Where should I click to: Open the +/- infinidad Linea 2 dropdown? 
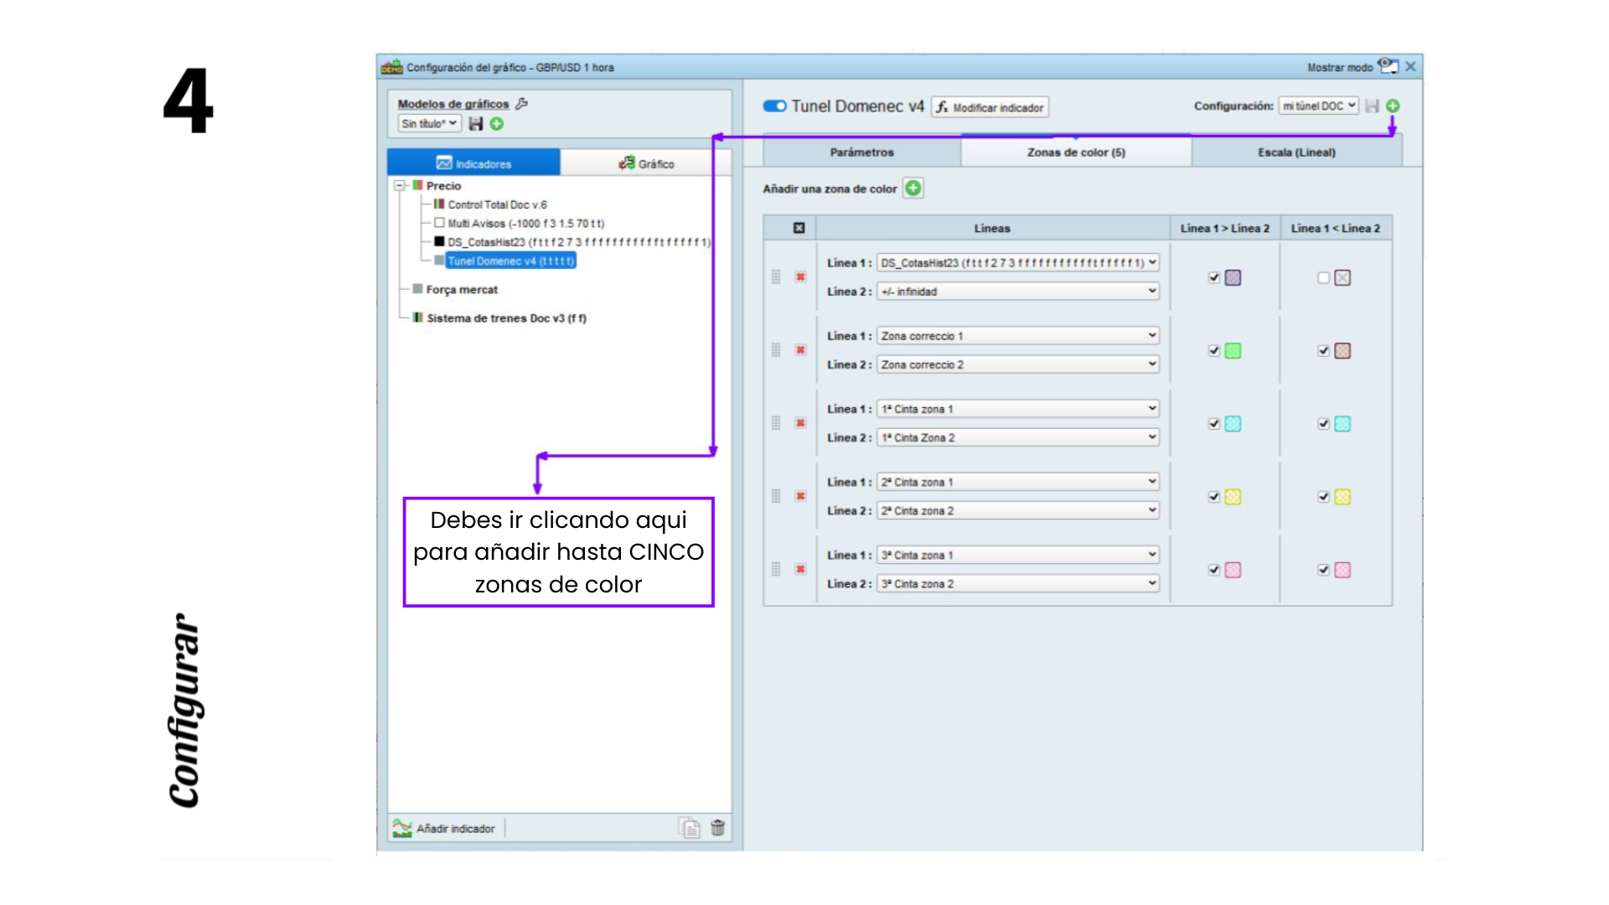[1017, 292]
